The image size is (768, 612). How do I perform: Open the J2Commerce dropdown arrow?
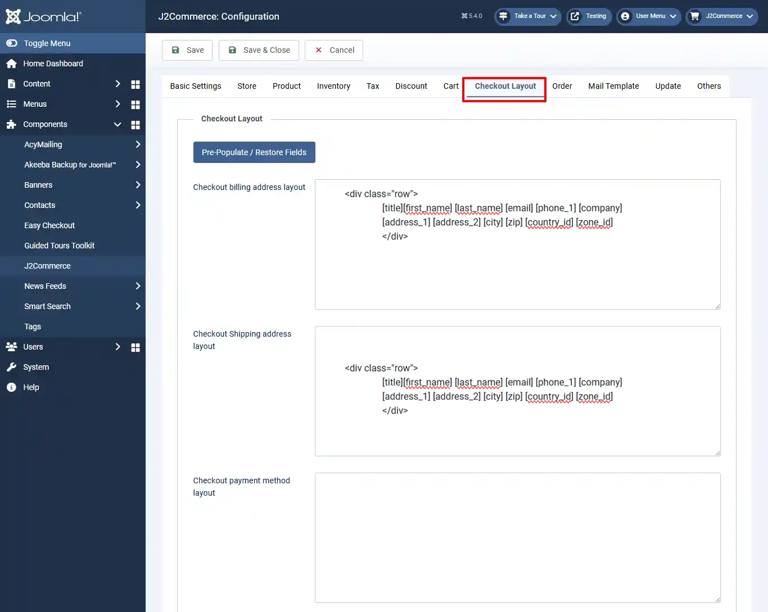750,16
